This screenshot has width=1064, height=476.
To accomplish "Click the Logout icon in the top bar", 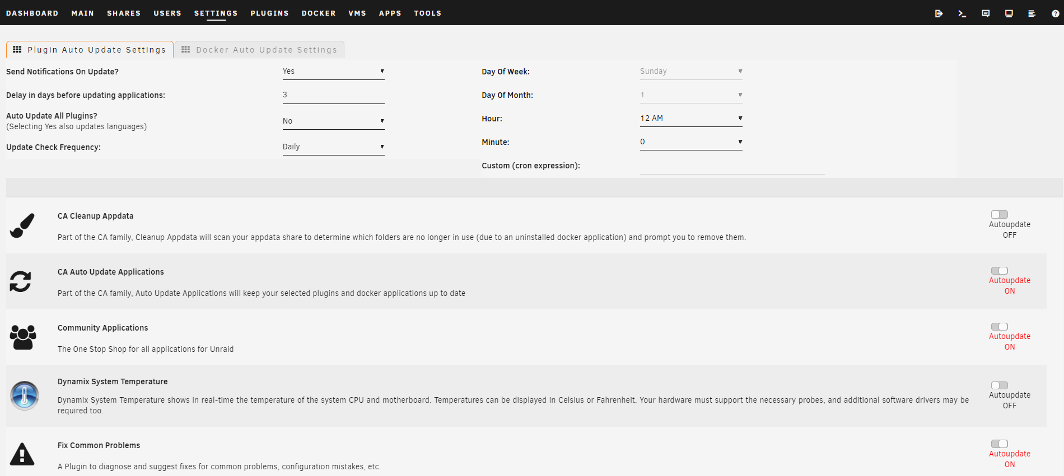I will click(x=939, y=13).
